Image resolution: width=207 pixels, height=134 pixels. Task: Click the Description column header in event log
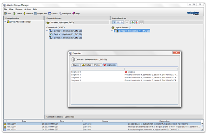pyautogui.click(x=164, y=121)
